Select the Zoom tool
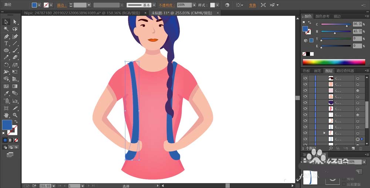This screenshot has height=188, width=370. [x=15, y=115]
